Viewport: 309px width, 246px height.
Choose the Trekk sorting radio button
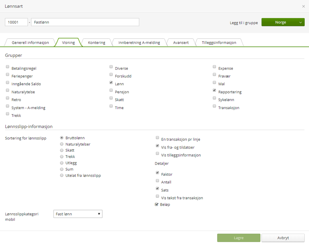click(x=62, y=156)
